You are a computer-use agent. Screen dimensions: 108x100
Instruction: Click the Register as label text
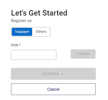coord(21,21)
